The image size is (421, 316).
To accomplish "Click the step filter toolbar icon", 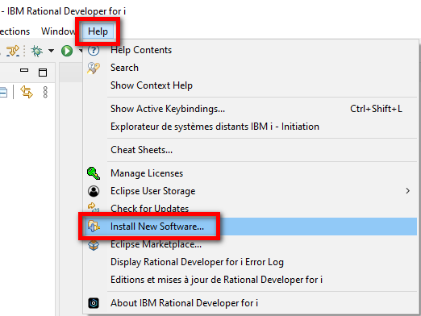I will click(x=13, y=51).
